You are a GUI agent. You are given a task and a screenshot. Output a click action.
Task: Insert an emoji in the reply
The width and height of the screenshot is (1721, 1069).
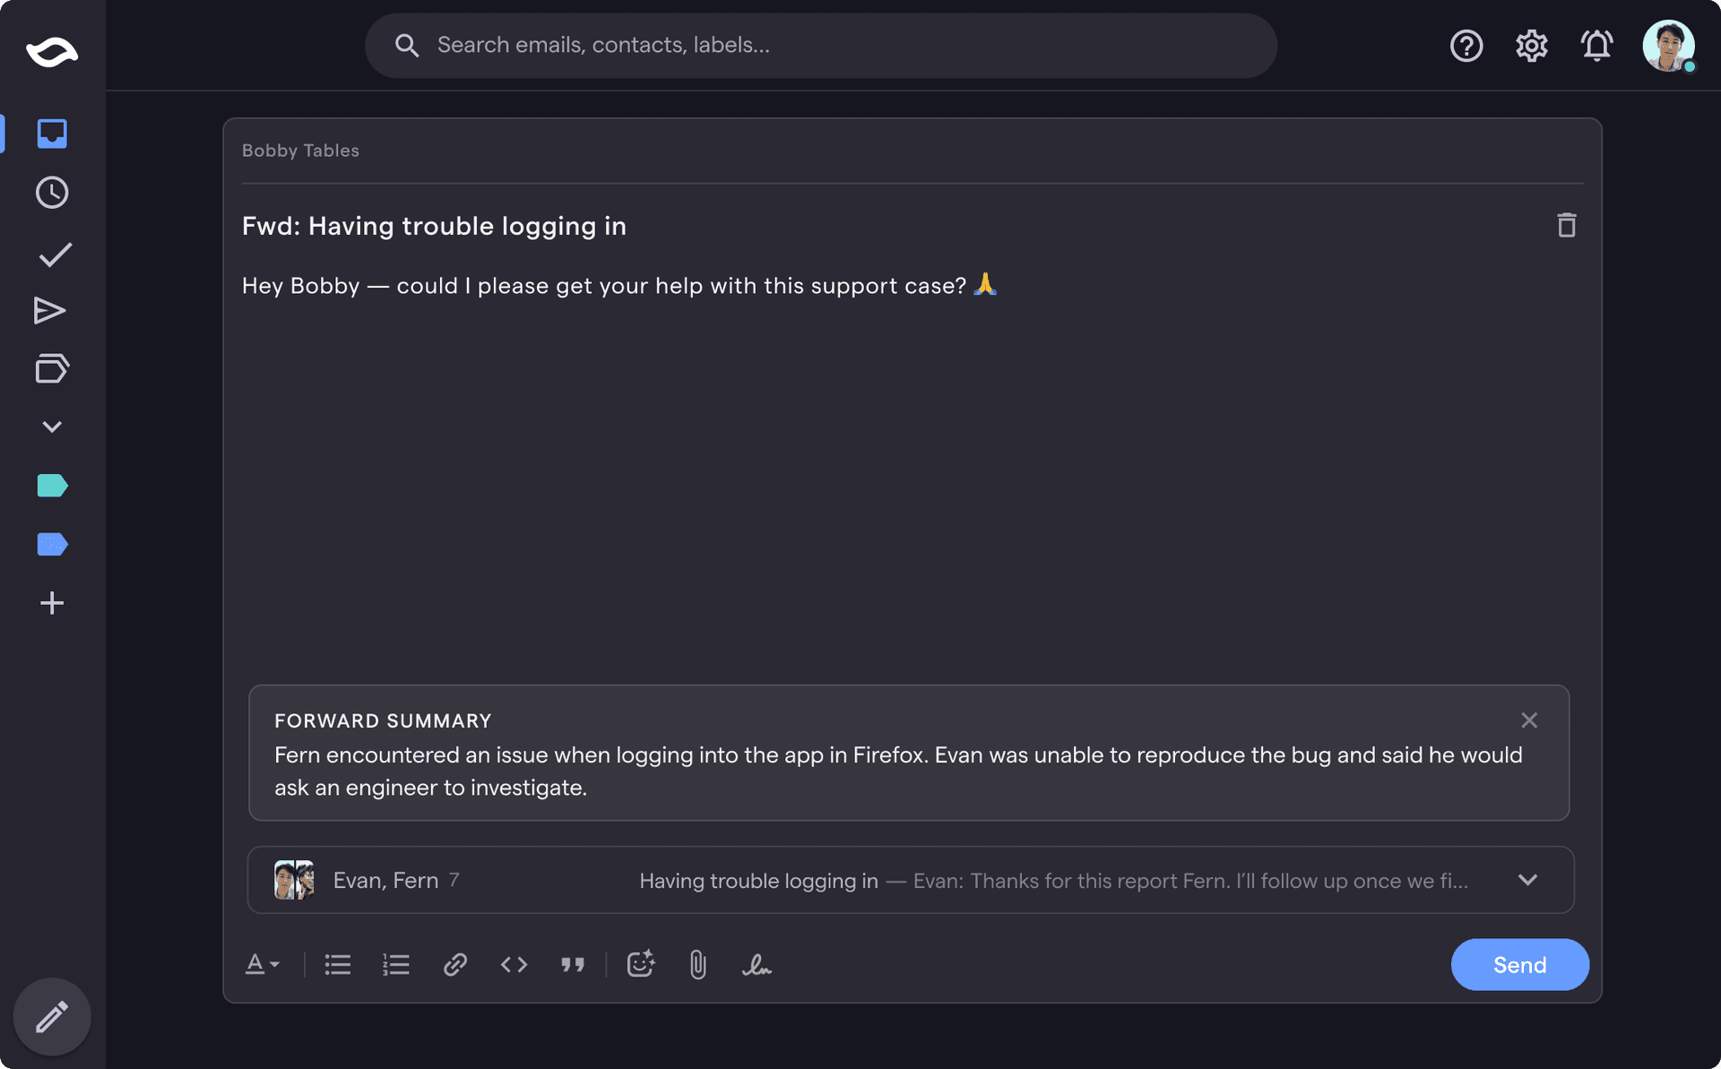(x=641, y=965)
